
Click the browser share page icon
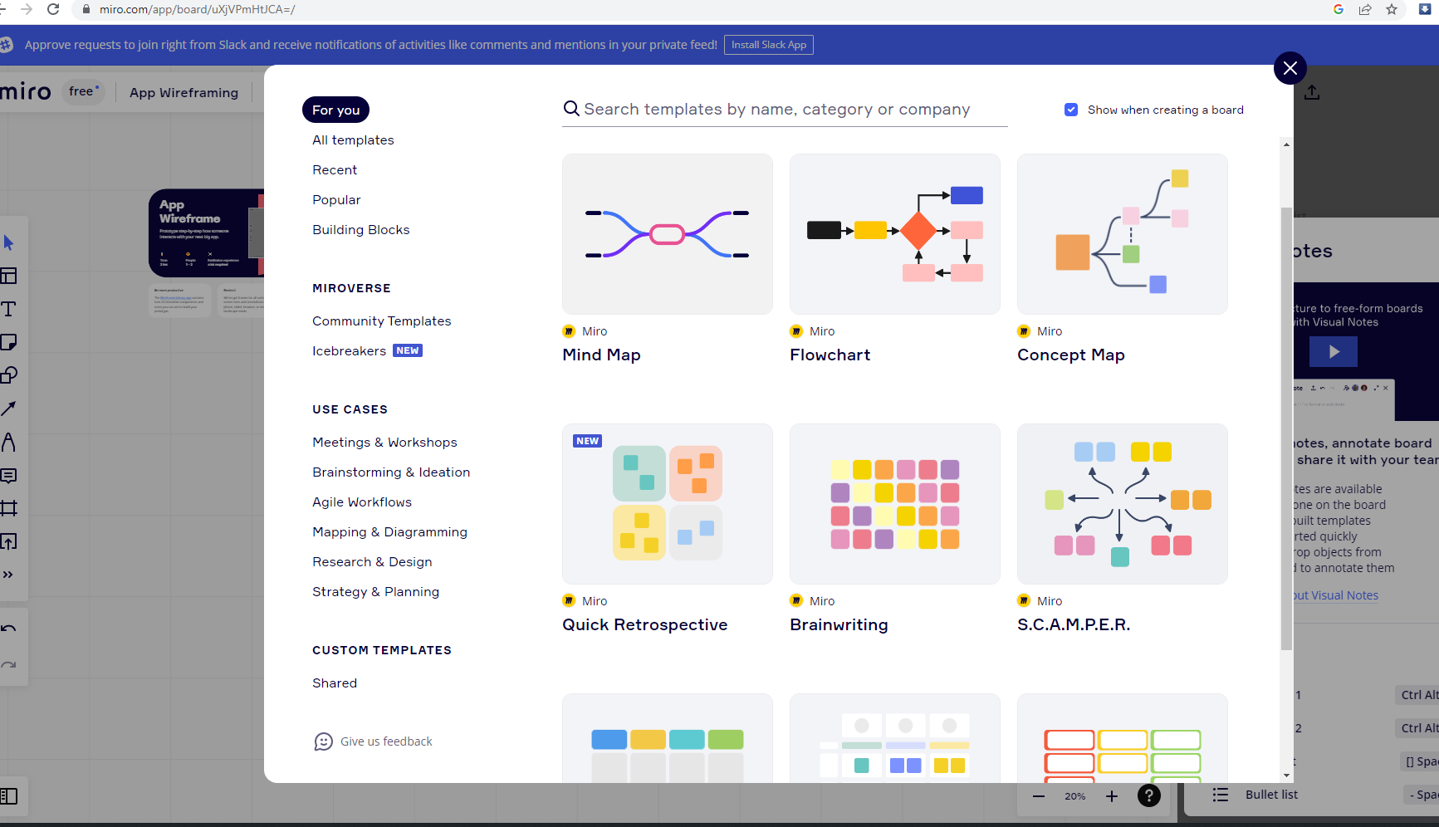click(x=1365, y=9)
